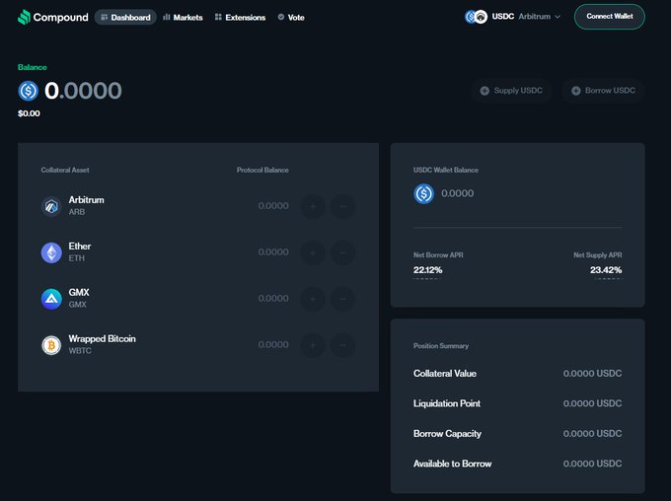Click the Borrow USDC button
671x501 pixels.
click(x=603, y=91)
